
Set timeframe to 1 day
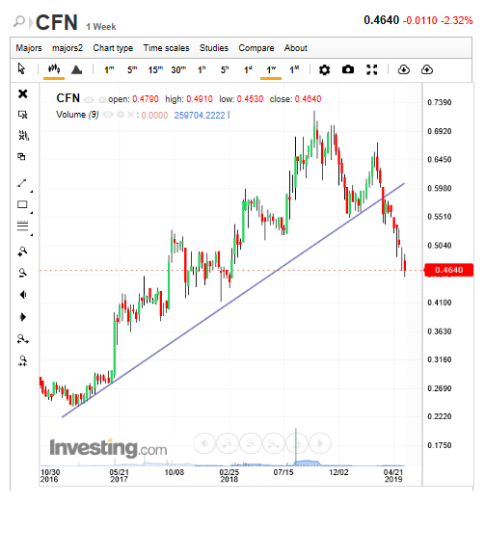(248, 69)
